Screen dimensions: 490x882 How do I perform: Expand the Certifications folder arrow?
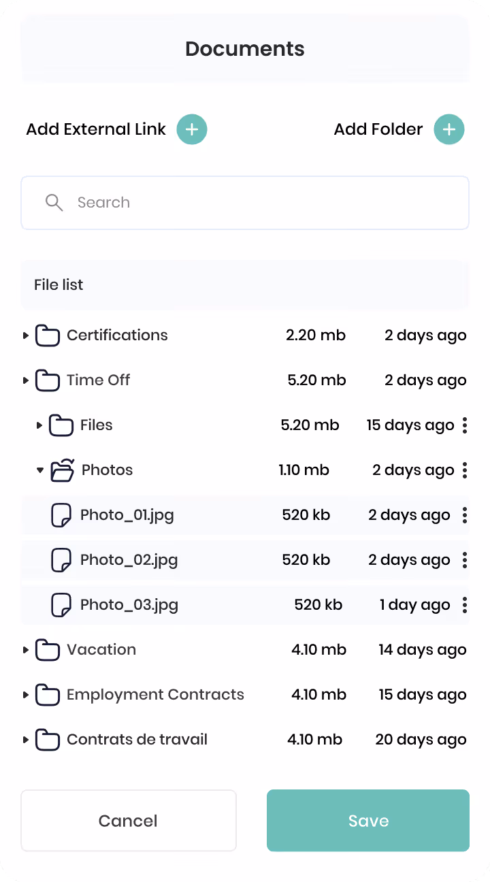pos(26,336)
